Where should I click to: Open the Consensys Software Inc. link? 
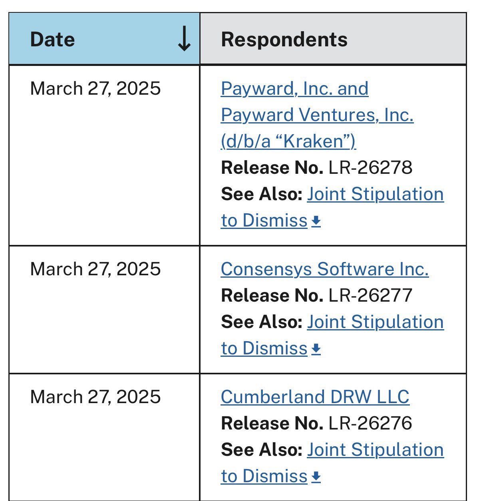[x=324, y=269]
